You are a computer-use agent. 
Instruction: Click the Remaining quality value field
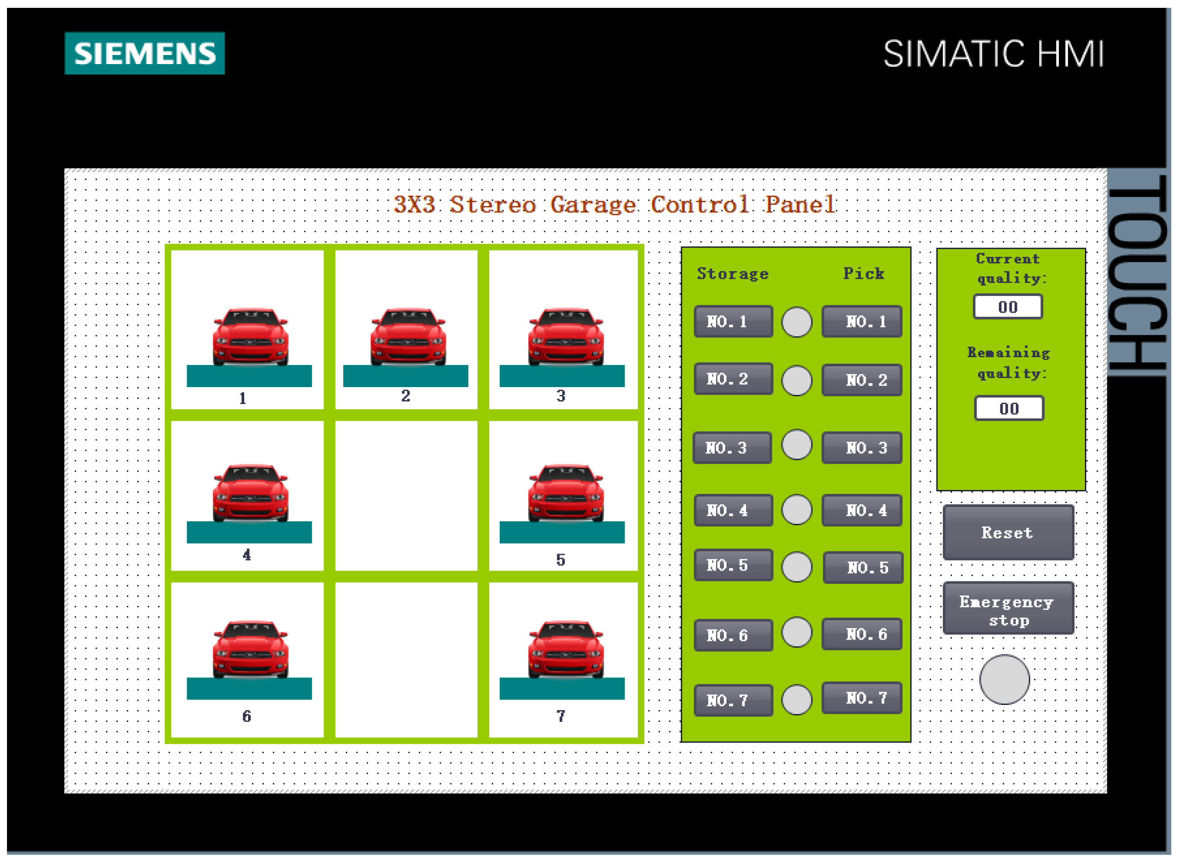coord(1009,408)
